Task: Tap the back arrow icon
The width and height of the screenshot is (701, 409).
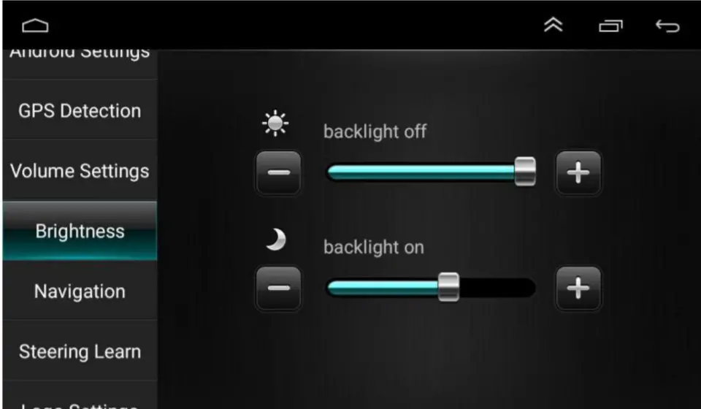Action: 667,26
